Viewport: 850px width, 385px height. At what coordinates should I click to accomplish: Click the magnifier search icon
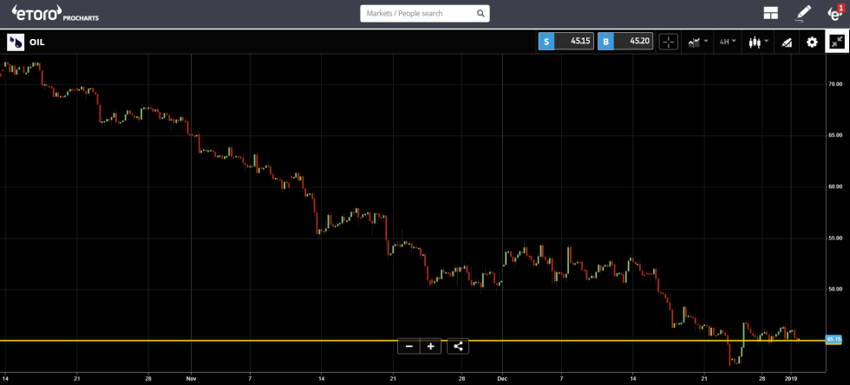tap(481, 14)
